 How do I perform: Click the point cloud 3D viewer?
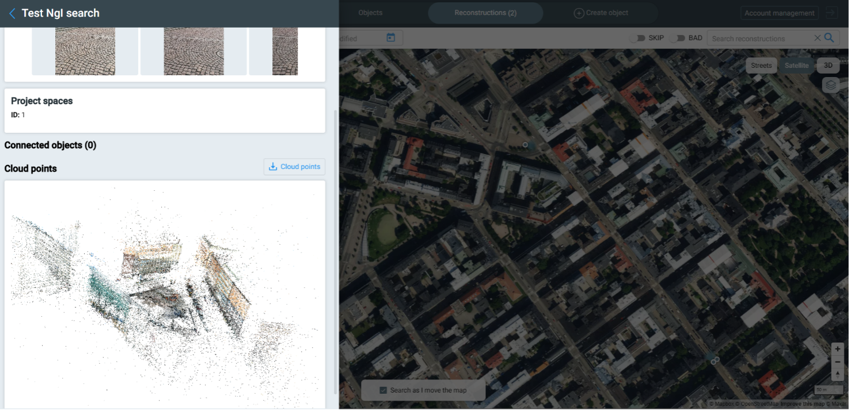(165, 294)
